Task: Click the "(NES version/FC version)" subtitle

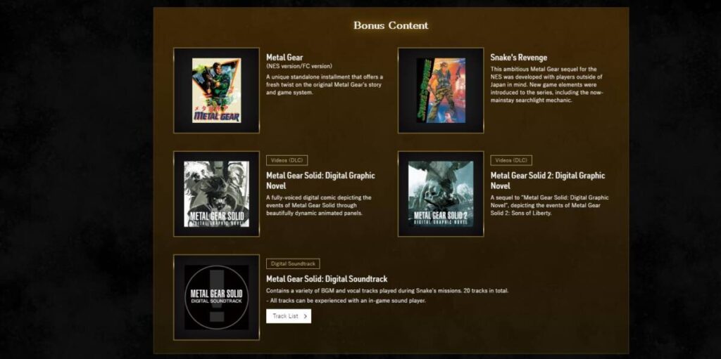Action: (x=299, y=67)
